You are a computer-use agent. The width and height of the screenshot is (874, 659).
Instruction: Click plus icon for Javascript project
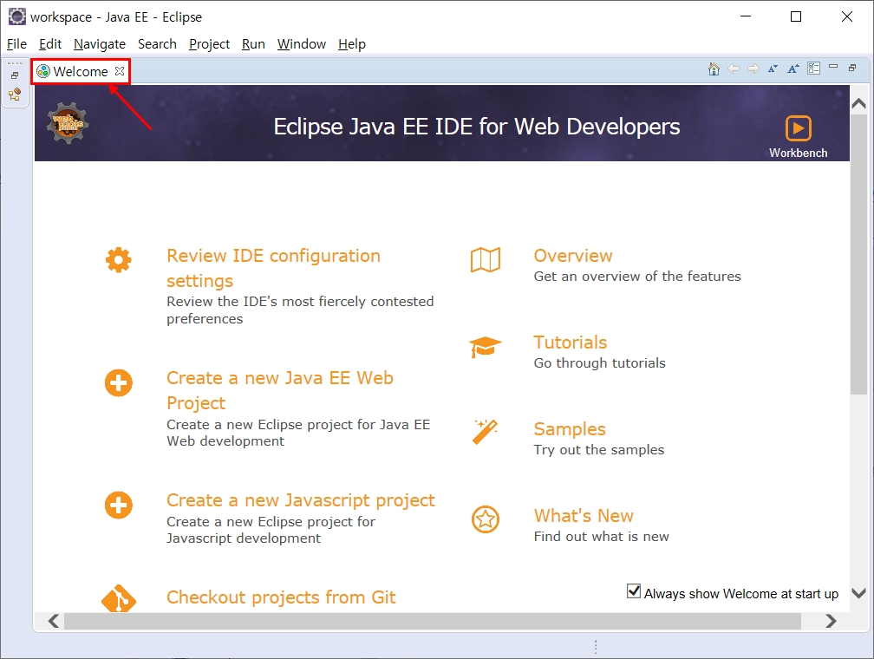click(118, 506)
